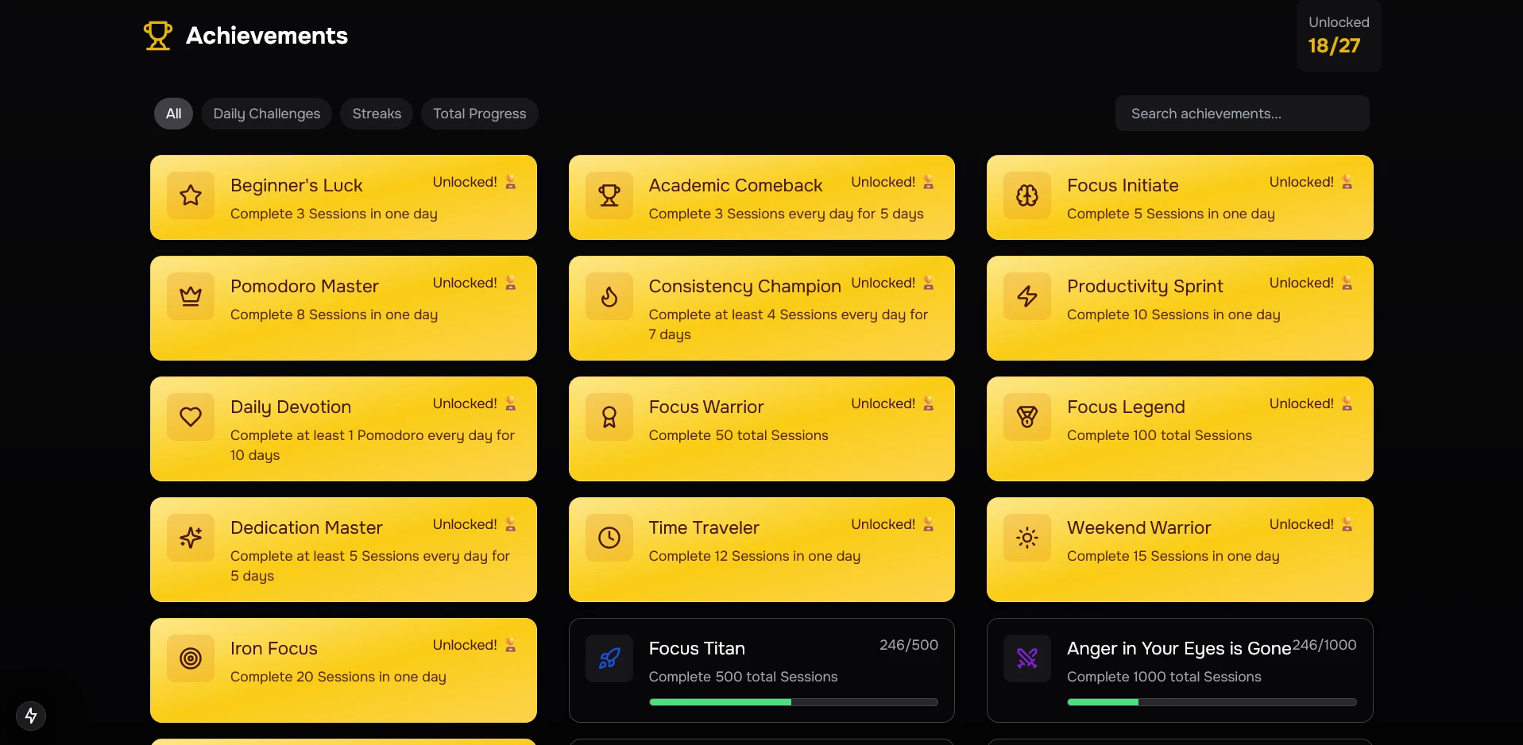Image resolution: width=1523 pixels, height=745 pixels.
Task: Click the clock icon on Time Traveler
Action: pos(608,537)
